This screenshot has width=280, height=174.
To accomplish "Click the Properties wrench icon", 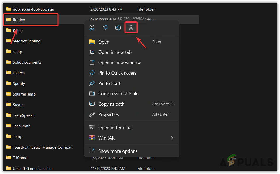I will pyautogui.click(x=92, y=114).
